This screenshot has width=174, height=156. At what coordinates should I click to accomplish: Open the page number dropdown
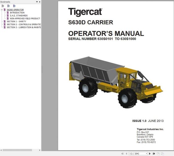click(146, 154)
